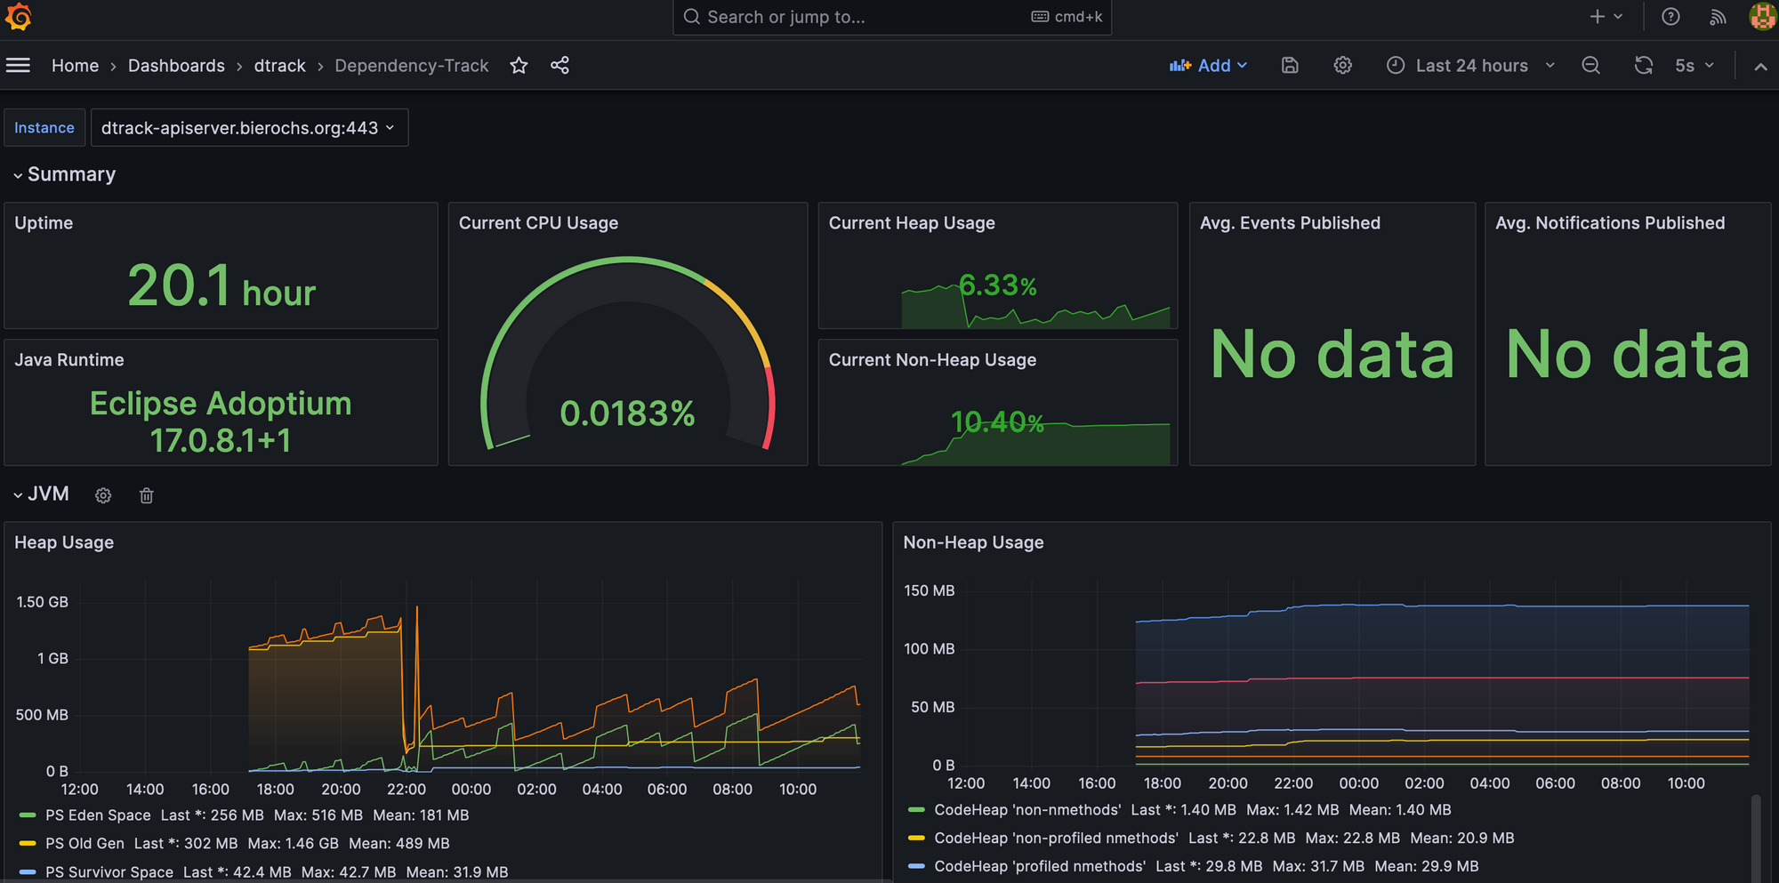Open Current Heap Usage panel title
The width and height of the screenshot is (1779, 883).
point(912,223)
